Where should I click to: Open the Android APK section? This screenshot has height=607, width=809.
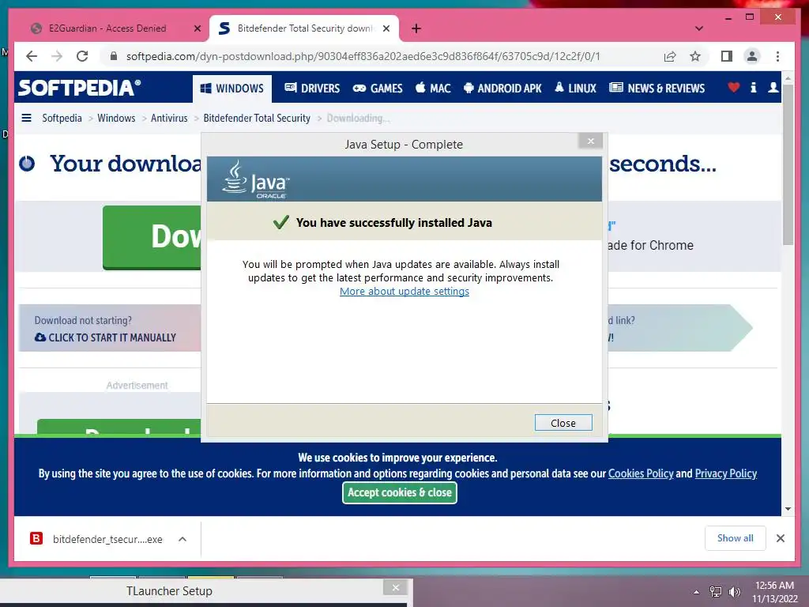(x=502, y=89)
